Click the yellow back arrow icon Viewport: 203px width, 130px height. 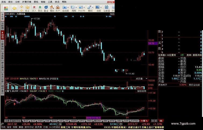(x=14, y=9)
